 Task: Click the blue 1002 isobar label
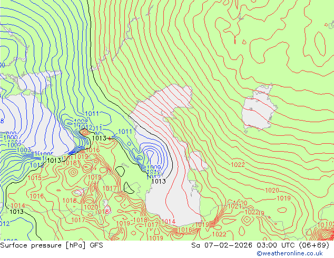pos(14,145)
